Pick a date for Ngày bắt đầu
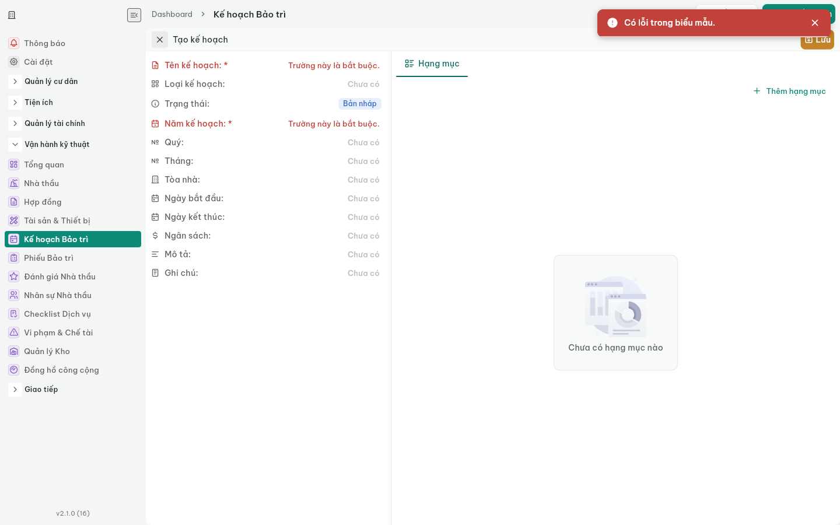This screenshot has height=525, width=840. pyautogui.click(x=363, y=198)
